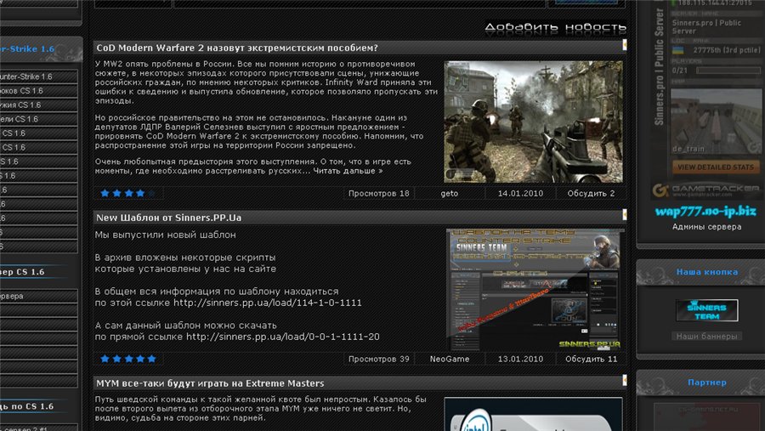Click the Админы сервера link
The height and width of the screenshot is (431, 765).
[706, 227]
